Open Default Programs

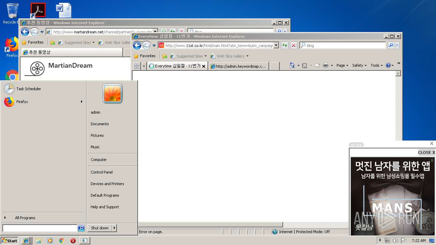[x=105, y=195]
